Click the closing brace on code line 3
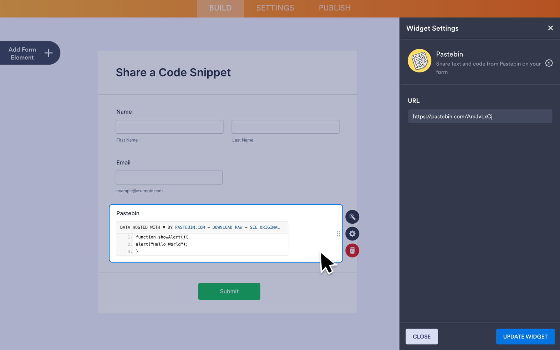The height and width of the screenshot is (350, 560). click(137, 252)
